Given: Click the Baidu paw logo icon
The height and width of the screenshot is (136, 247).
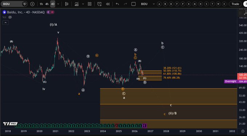Looking at the screenshot, I should (4, 12).
